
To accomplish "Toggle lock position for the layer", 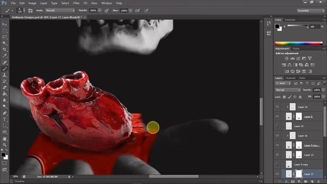I will pyautogui.click(x=295, y=97).
